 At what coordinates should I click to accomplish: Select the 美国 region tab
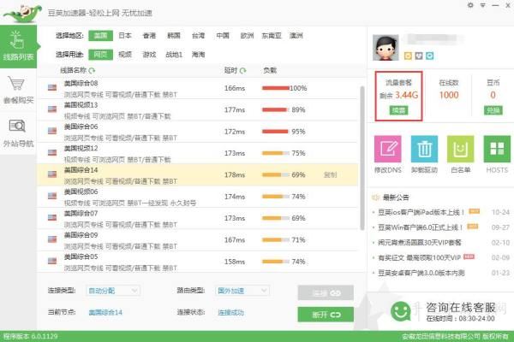tap(100, 35)
